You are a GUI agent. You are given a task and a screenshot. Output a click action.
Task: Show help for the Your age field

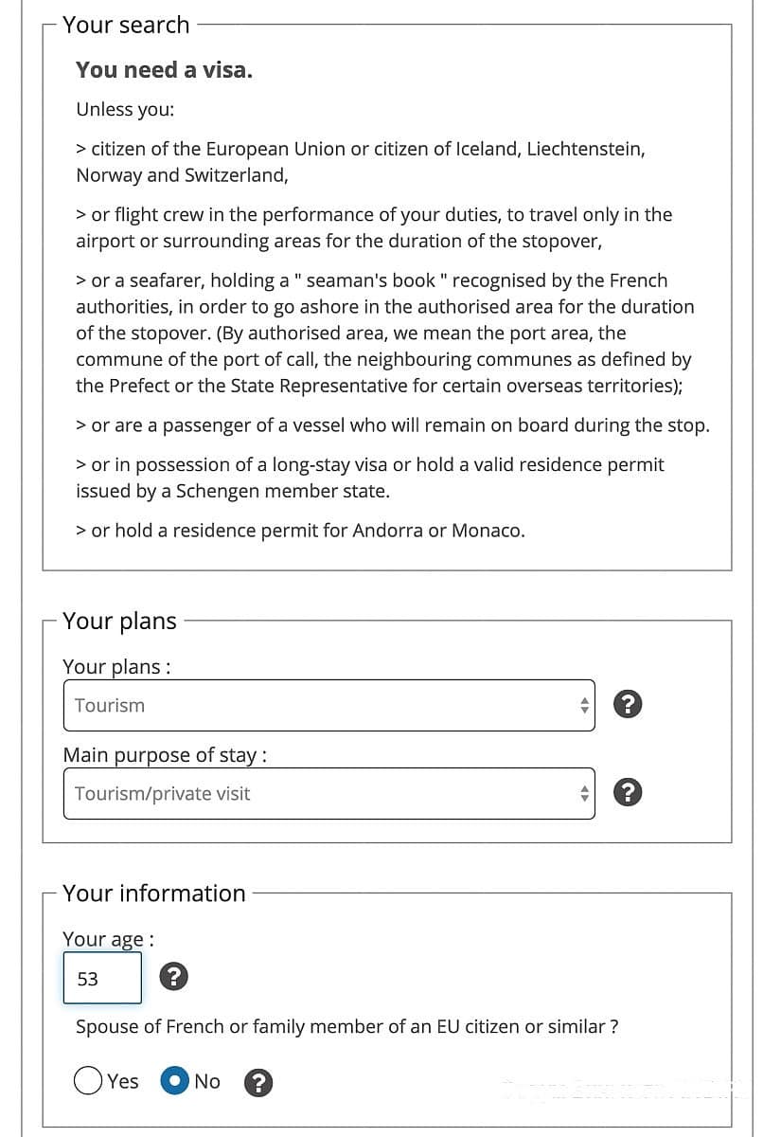(172, 976)
